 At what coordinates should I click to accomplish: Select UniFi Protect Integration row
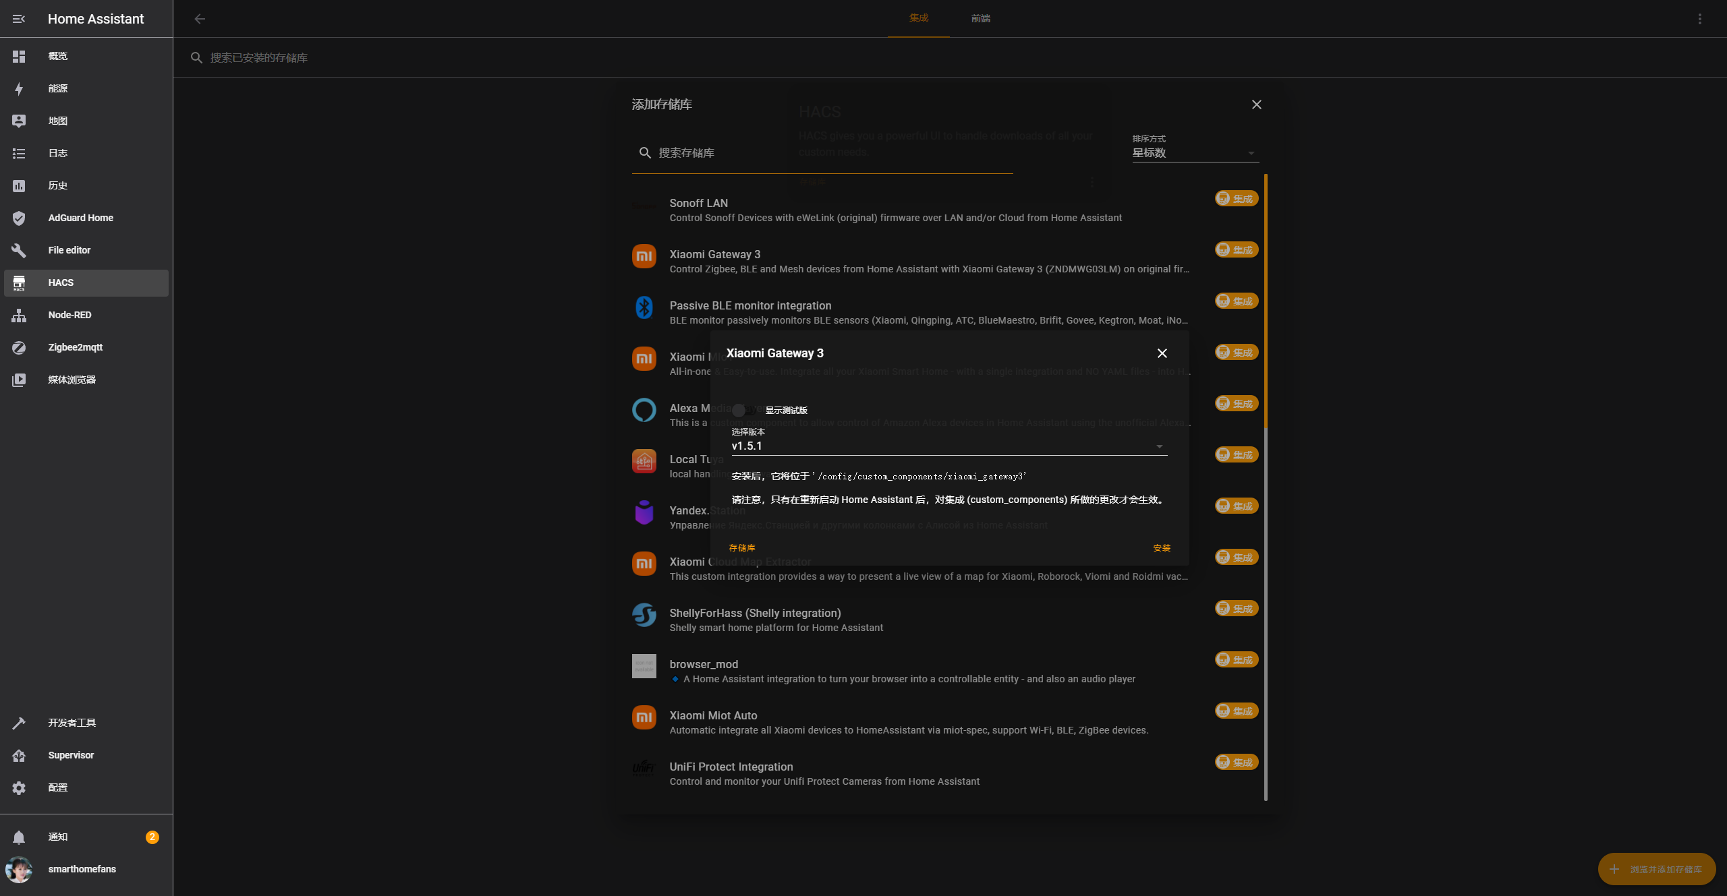pyautogui.click(x=944, y=774)
